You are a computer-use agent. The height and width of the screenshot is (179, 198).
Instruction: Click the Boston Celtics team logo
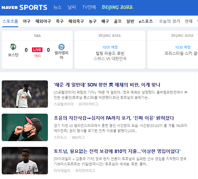pos(13,47)
